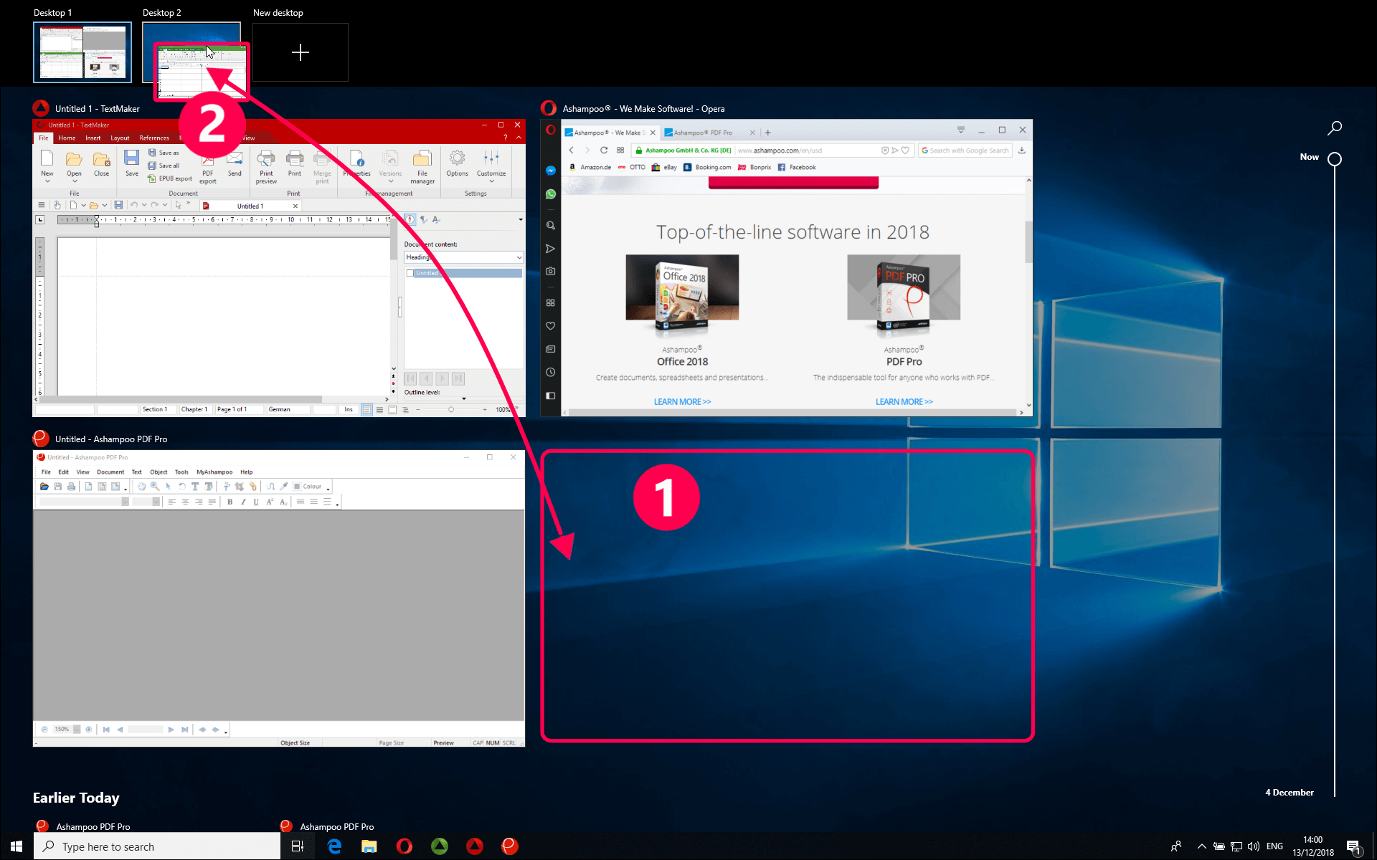Open Options gear in TextMaker ribbon
1377x860 pixels.
click(457, 158)
